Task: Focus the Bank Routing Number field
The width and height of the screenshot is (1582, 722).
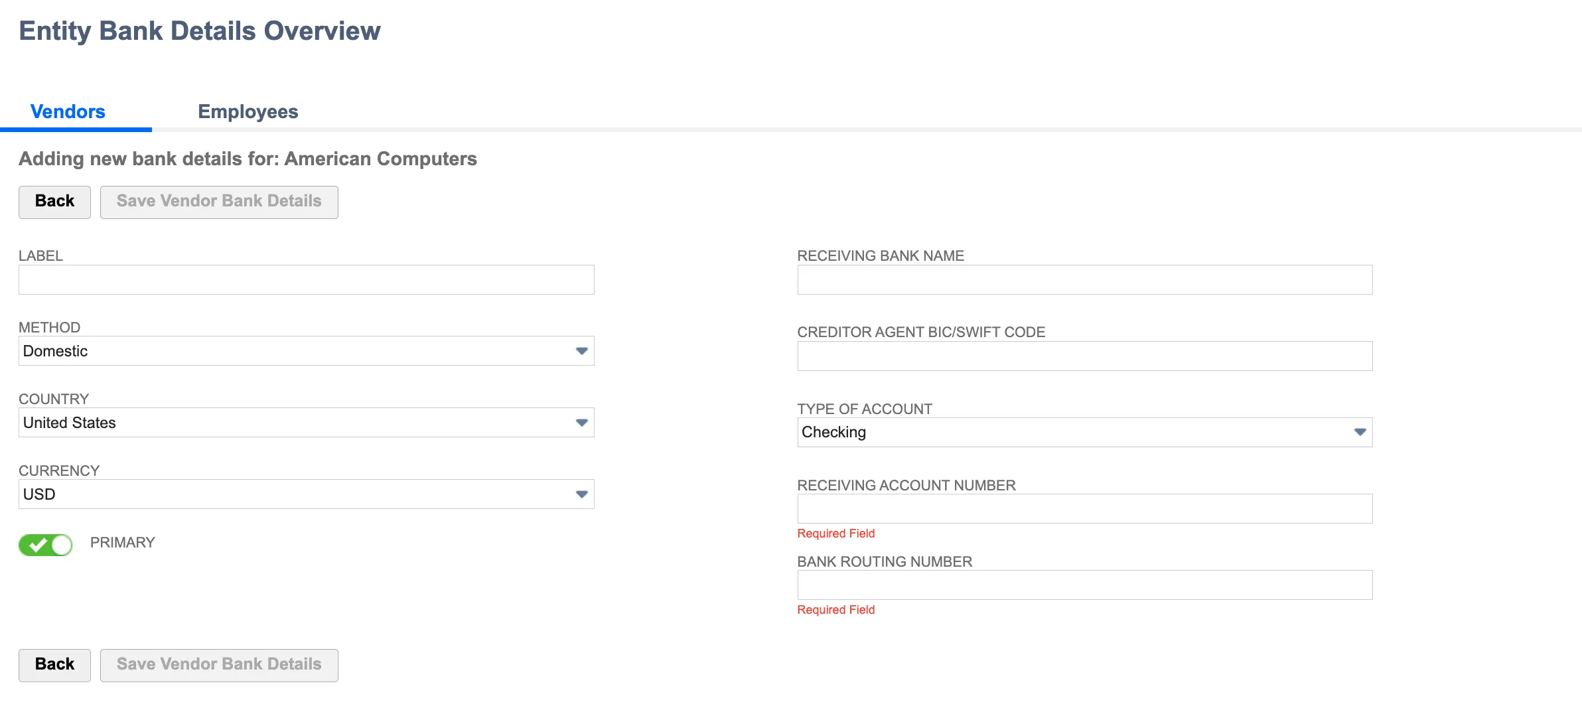Action: 1085,585
